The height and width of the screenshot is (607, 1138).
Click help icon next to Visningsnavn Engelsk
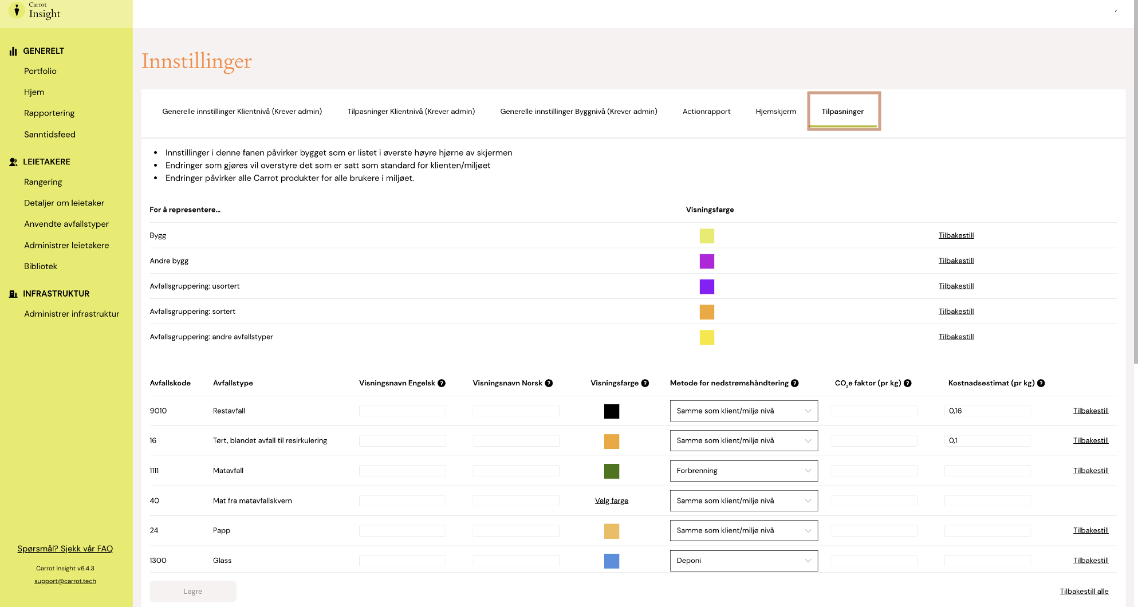(x=442, y=383)
